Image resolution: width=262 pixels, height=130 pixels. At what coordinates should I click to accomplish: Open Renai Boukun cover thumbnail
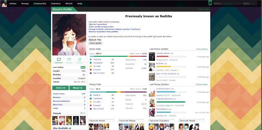(152, 112)
